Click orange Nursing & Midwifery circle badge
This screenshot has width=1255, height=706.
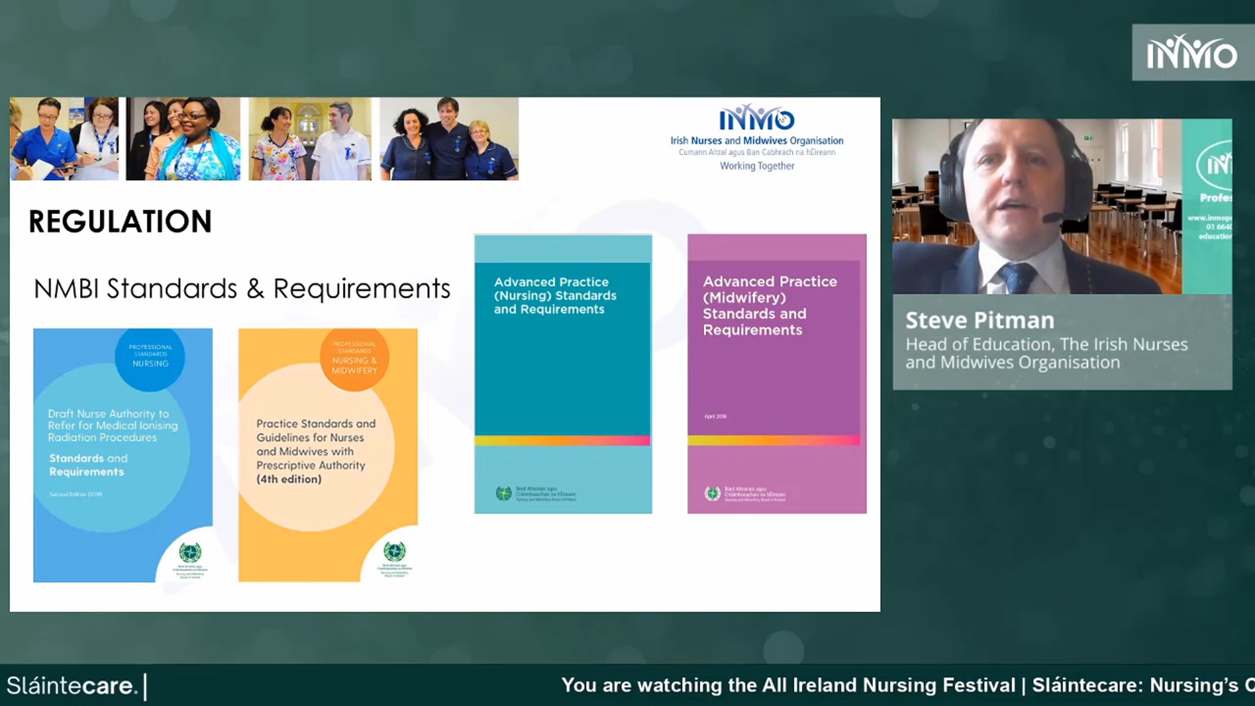tap(355, 358)
